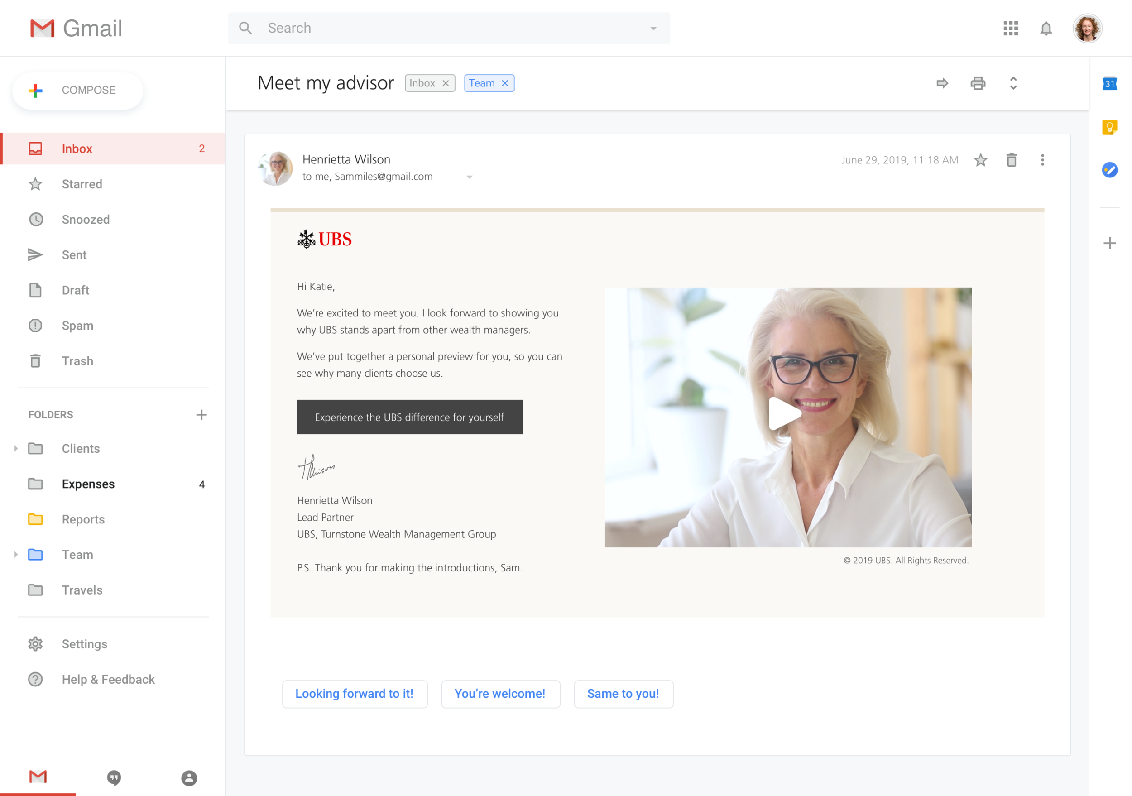Screen dimensions: 1132x796
Task: Add a new side panel add-on
Action: (1109, 243)
